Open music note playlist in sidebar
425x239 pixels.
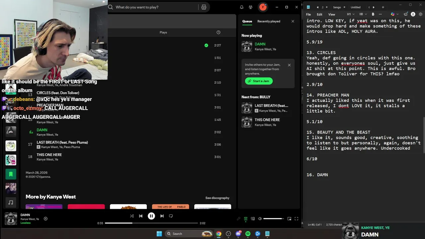pyautogui.click(x=11, y=202)
